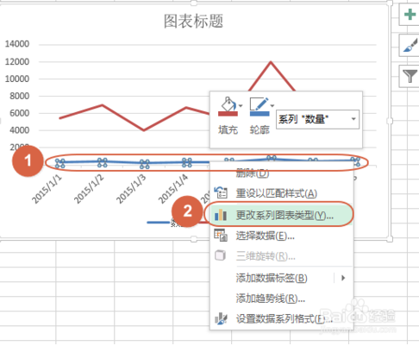Image resolution: width=419 pixels, height=346 pixels.
Task: Click bar chart icon for 更改系列图表类型
Action: [x=221, y=215]
